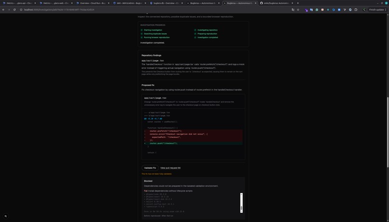Image resolution: width=389 pixels, height=222 pixels.
Task: Click the translate page icon in address bar
Action: tap(293, 10)
